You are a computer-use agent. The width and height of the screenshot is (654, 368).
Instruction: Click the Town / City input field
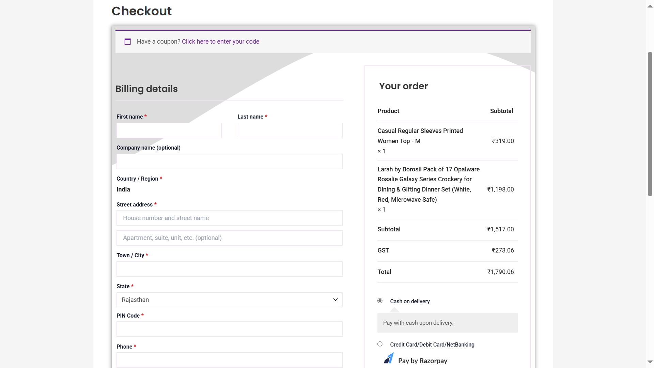point(229,269)
